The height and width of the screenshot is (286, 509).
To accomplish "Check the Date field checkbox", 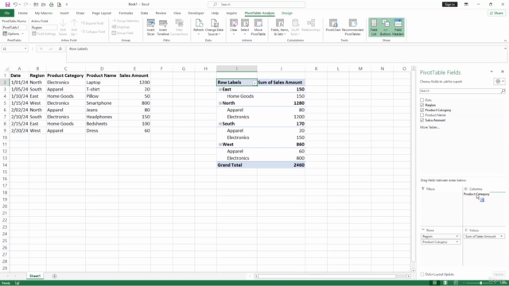I will (x=422, y=100).
